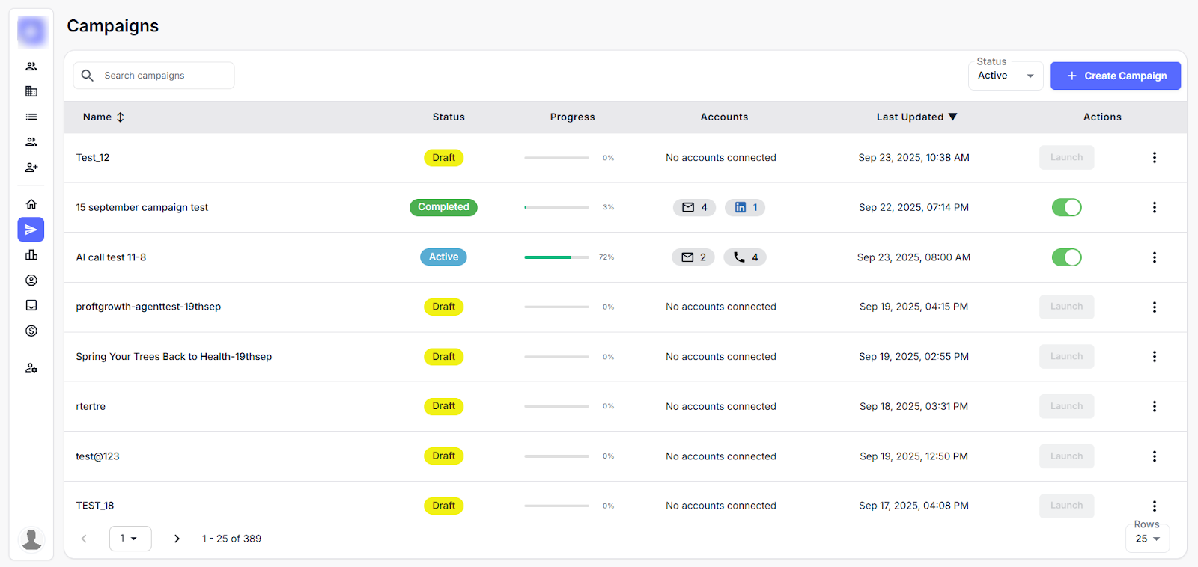Toggle off 15 september campaign test switch

pos(1066,207)
